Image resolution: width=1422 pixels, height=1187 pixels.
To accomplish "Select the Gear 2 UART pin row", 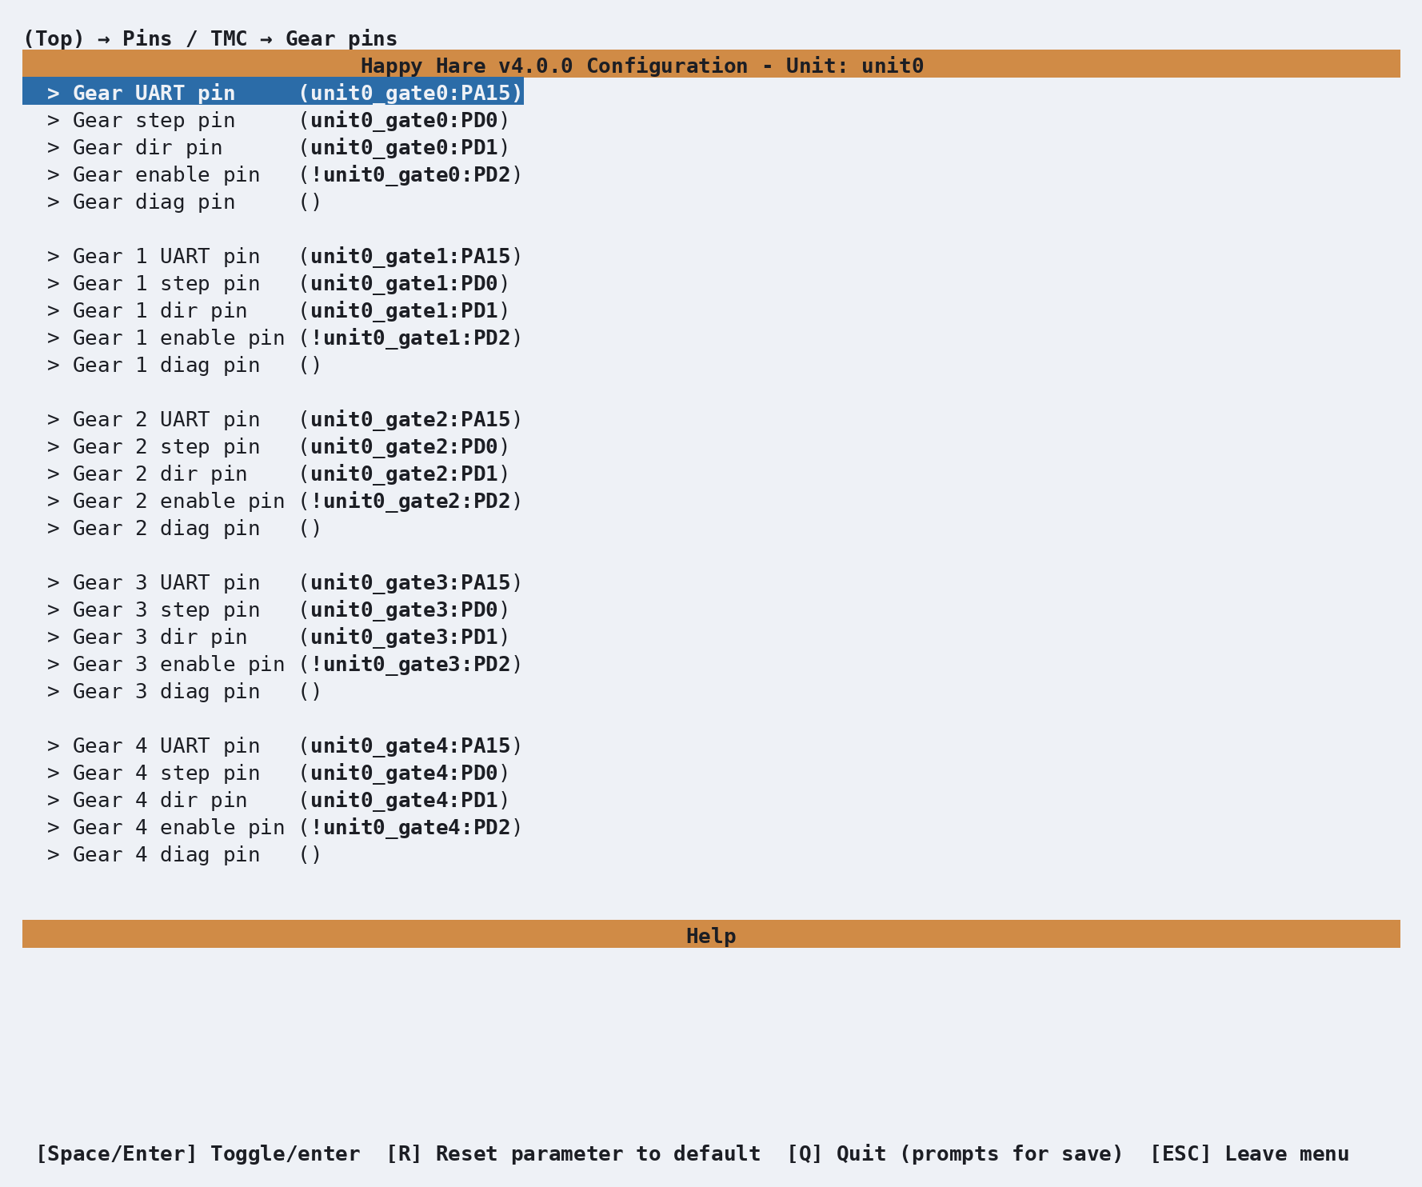I will [x=284, y=419].
